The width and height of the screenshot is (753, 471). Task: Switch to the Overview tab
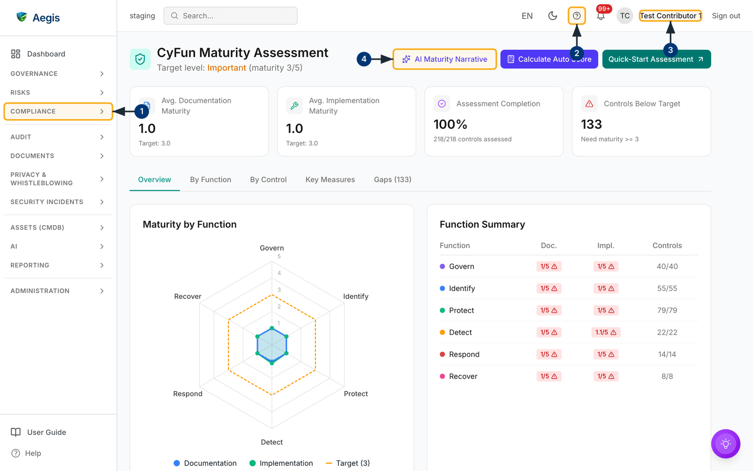tap(155, 180)
